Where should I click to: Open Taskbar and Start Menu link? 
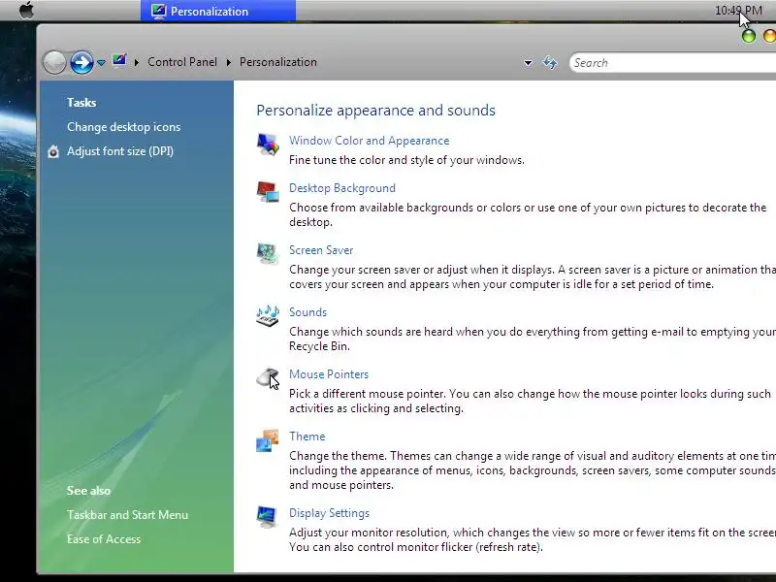click(x=128, y=515)
